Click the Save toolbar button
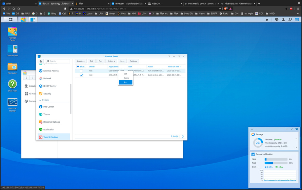 point(122,61)
